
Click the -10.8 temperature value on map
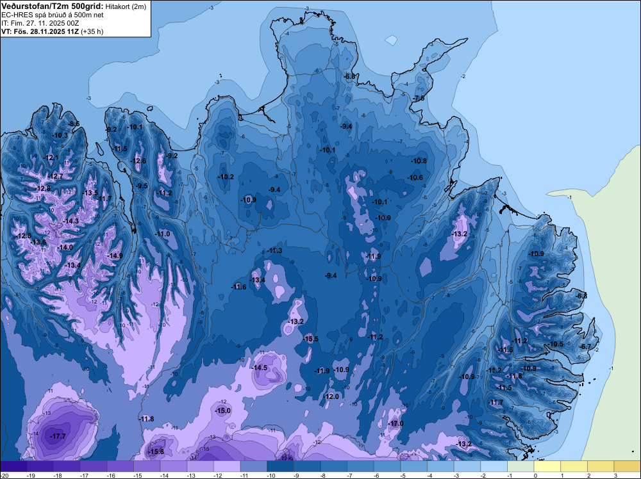(419, 161)
